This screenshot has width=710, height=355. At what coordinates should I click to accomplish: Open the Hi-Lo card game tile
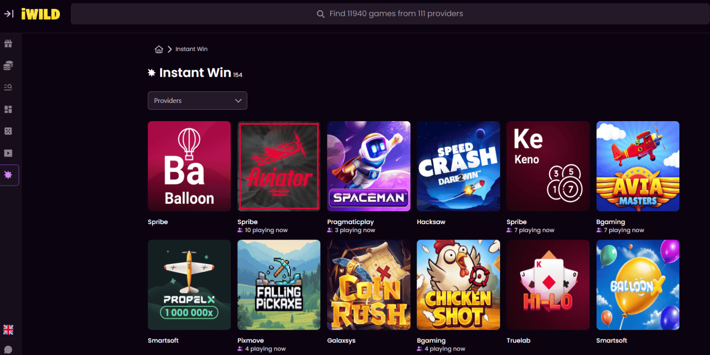click(548, 285)
